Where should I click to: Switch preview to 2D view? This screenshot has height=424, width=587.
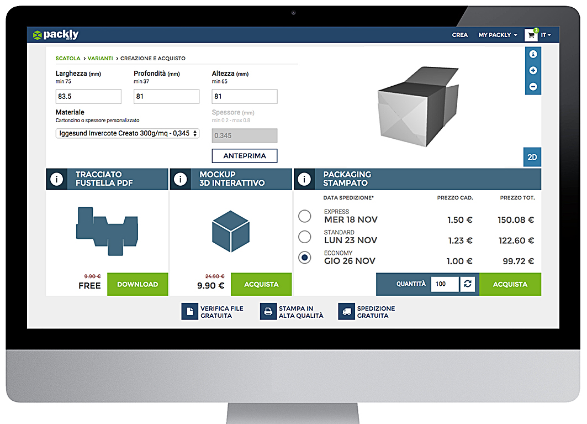[x=532, y=157]
